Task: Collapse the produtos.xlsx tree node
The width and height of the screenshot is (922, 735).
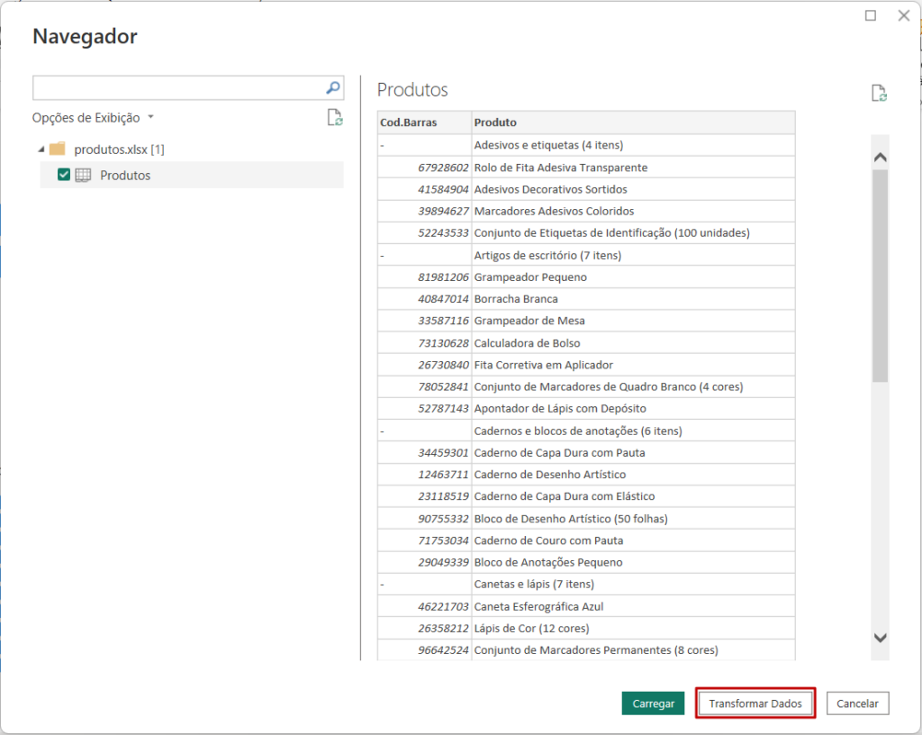Action: [x=41, y=149]
